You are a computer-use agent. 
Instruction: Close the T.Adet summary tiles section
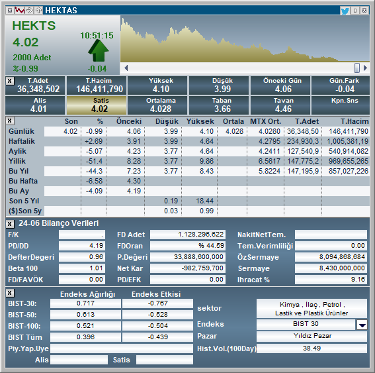9,81
